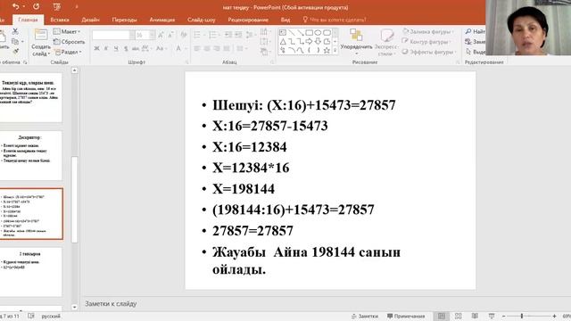Open the Макет layout dropdown
The image size is (571, 321).
[67, 32]
